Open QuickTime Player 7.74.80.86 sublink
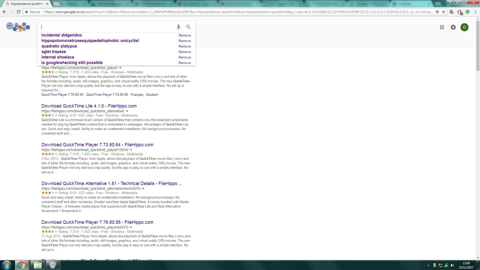Image resolution: width=480 pixels, height=270 pixels. pyautogui.click(x=107, y=95)
